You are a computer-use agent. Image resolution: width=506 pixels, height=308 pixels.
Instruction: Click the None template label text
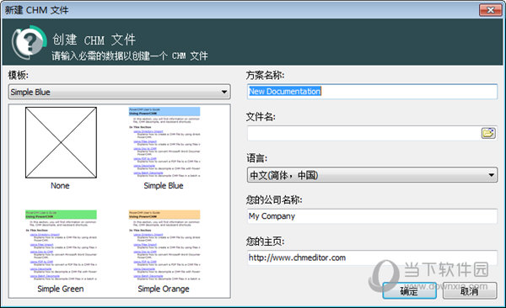click(x=60, y=186)
